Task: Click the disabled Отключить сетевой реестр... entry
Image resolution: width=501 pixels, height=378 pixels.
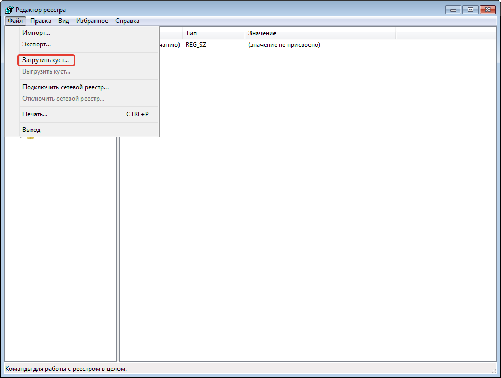Action: (63, 99)
